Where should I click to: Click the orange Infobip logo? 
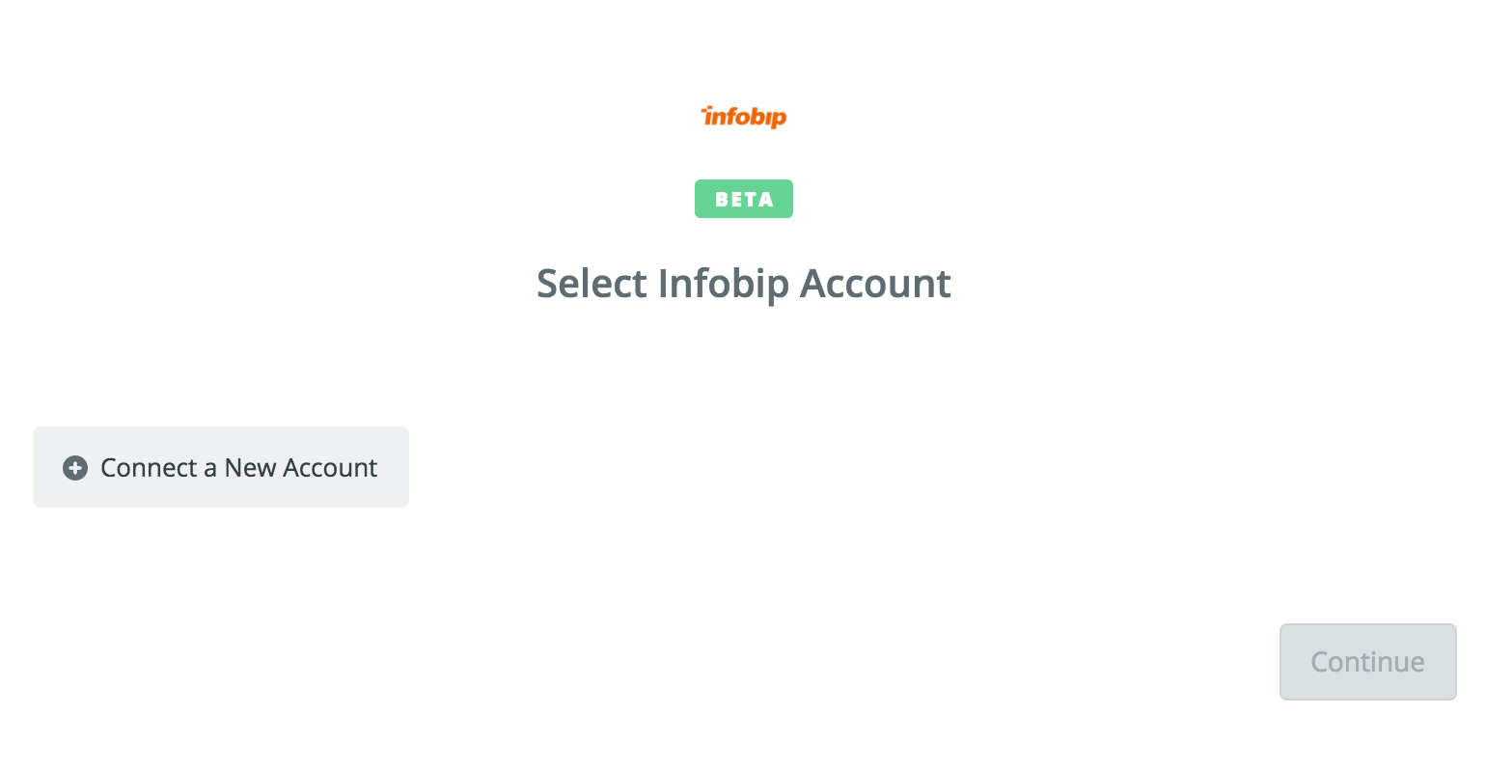(743, 117)
